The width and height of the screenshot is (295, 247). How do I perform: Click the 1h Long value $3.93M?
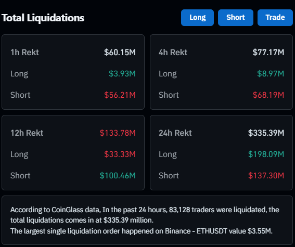[x=122, y=73]
